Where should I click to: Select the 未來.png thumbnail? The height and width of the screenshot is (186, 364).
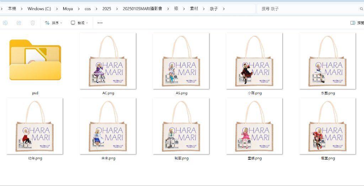(108, 126)
